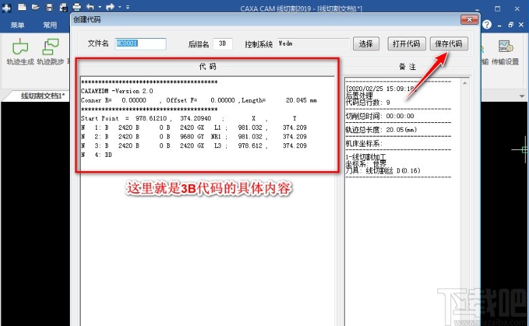
Task: Click the Conner R= Offset line
Action: 199,101
